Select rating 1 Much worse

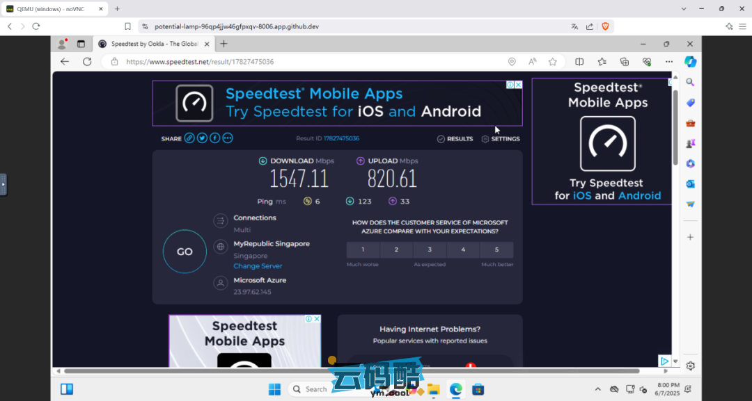click(363, 249)
